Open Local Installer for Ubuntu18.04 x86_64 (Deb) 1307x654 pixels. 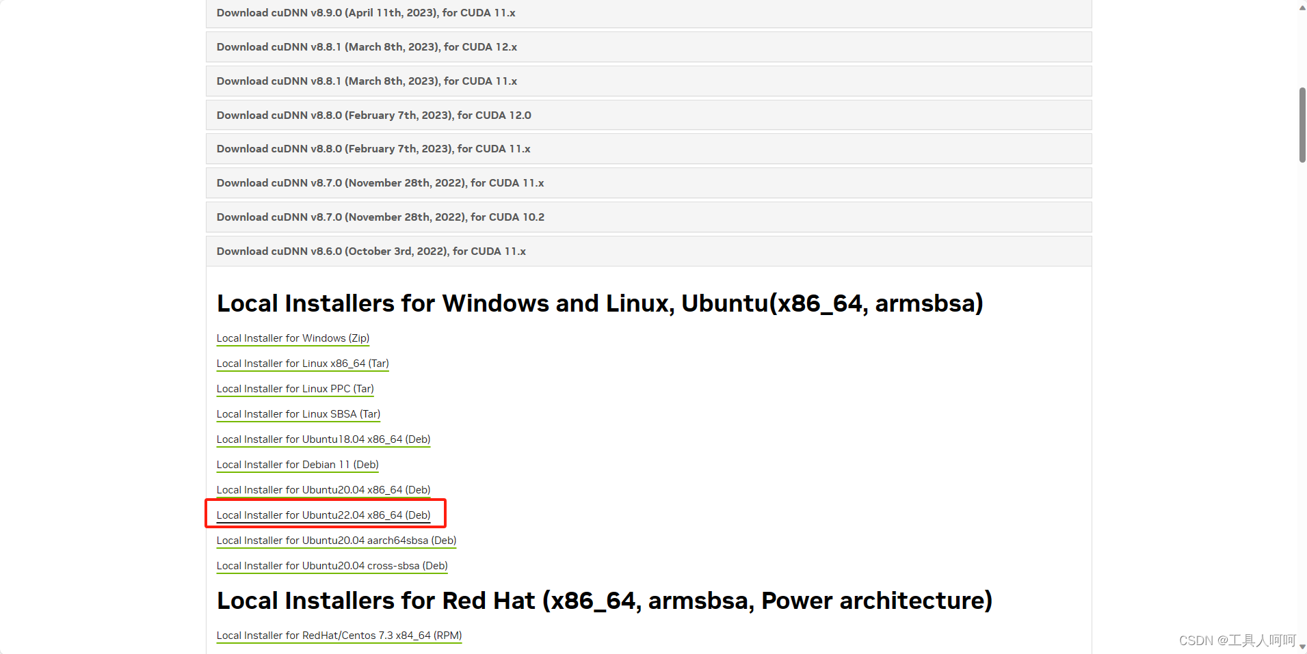click(324, 439)
